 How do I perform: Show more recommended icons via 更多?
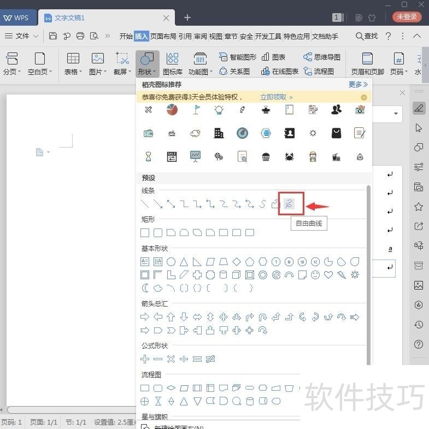tap(358, 85)
